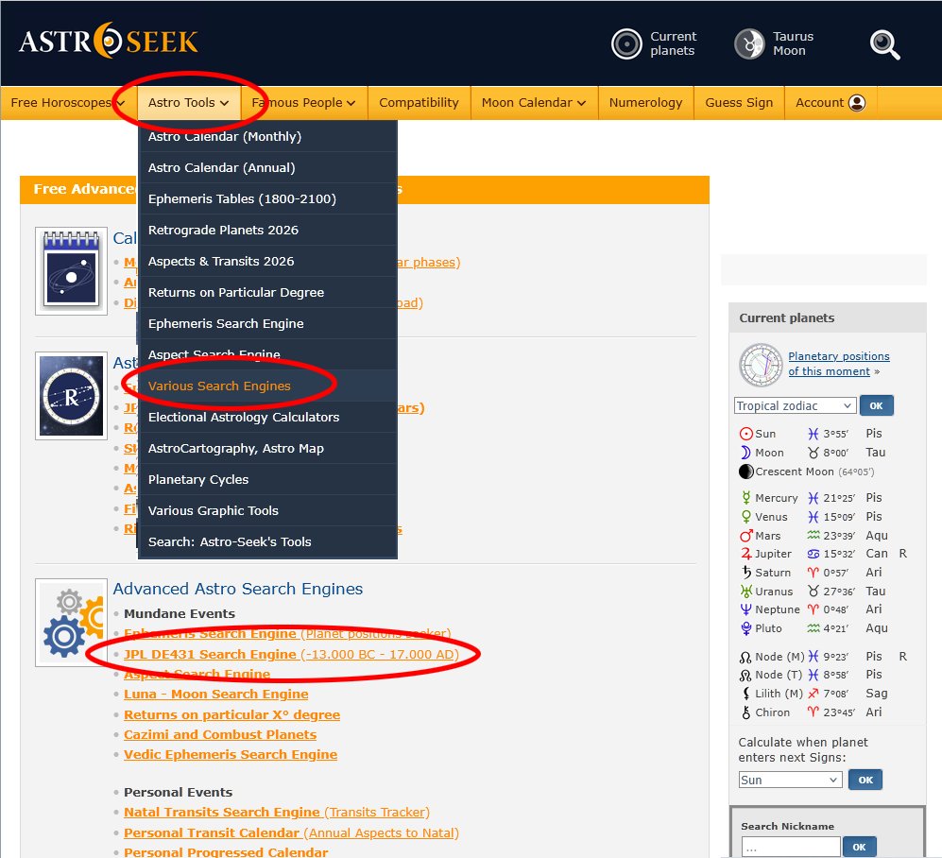The width and height of the screenshot is (942, 858).
Task: Open Advanced Astro Search Engines heading
Action: click(x=238, y=589)
